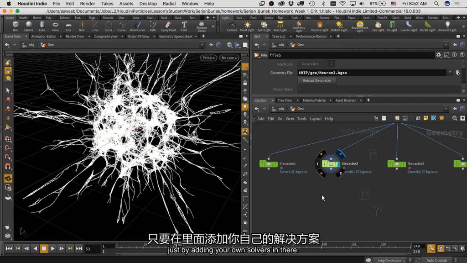Add a Distant Light

(339, 26)
